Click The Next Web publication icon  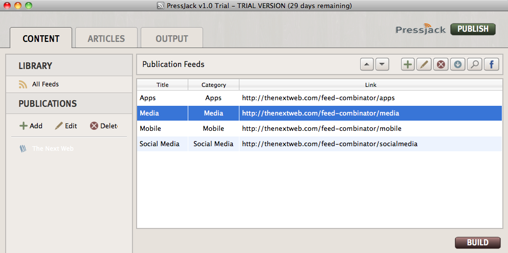(23, 149)
